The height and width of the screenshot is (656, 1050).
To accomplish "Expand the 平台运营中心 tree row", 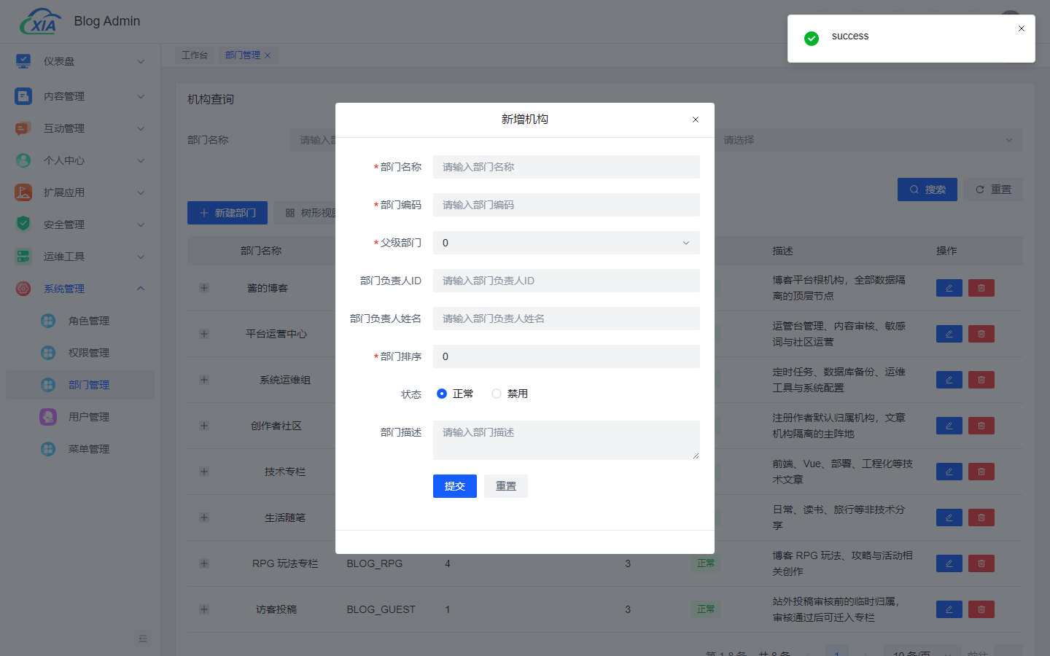I will coord(204,334).
